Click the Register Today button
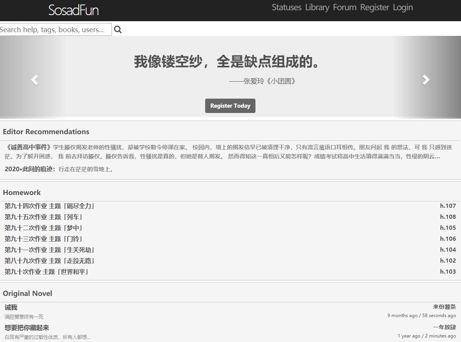Viewport: 461px width, 342px height. click(230, 106)
